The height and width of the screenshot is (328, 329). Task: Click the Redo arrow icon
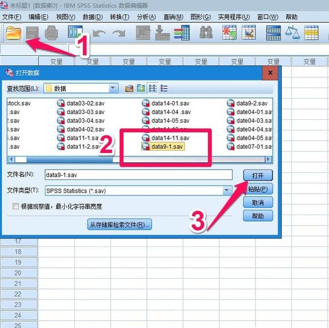click(x=118, y=33)
